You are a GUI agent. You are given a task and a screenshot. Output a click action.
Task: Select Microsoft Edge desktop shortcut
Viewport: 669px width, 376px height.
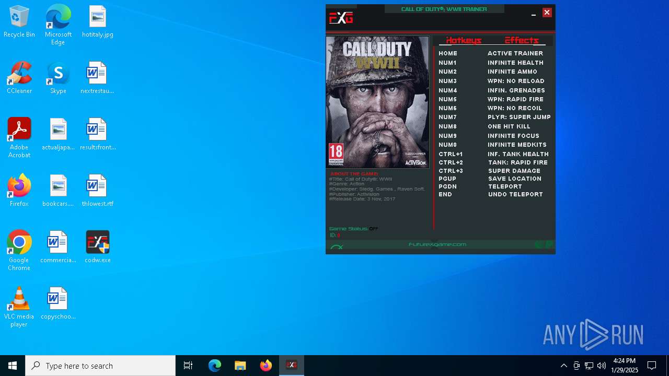58,25
